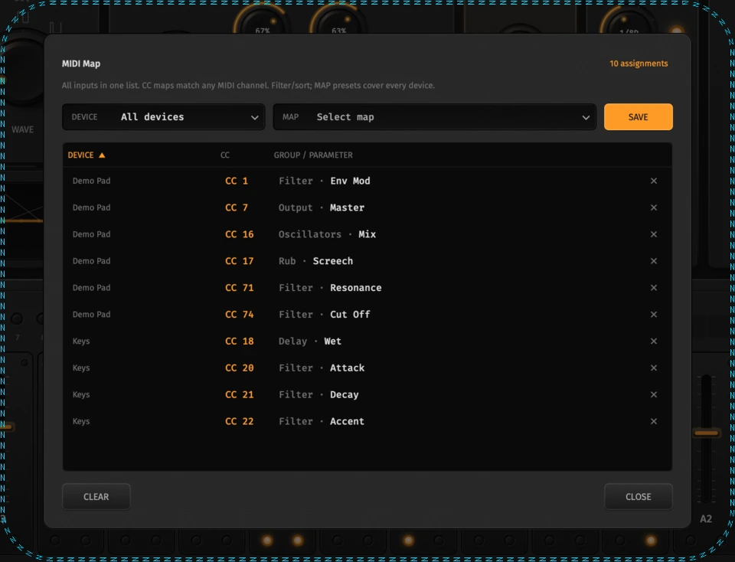Click the Oscillators · Mix parameter
Viewport: 735px width, 562px height.
[x=327, y=234]
